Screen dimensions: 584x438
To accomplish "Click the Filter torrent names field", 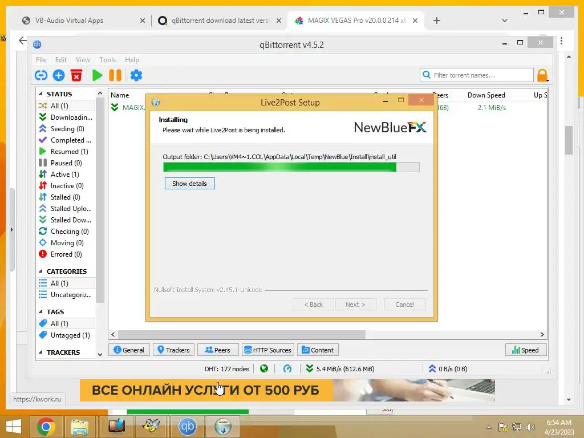I will click(476, 75).
